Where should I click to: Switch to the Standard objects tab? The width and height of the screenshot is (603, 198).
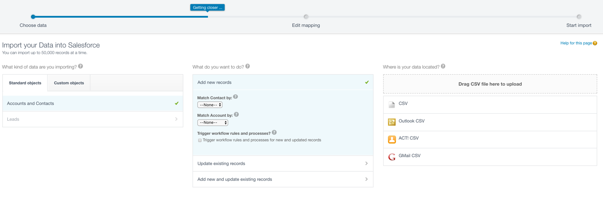(x=25, y=83)
